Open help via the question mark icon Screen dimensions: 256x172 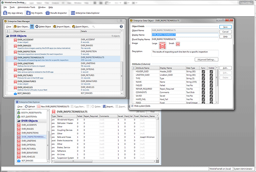tap(121, 26)
